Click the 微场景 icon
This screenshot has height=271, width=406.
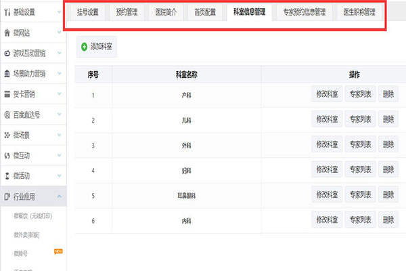point(7,135)
